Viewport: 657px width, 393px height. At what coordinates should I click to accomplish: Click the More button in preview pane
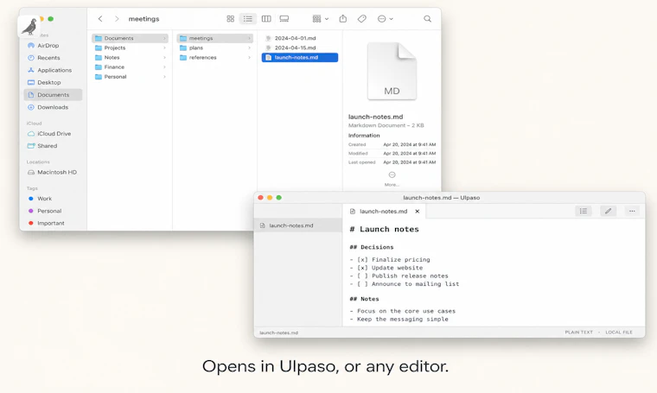(x=392, y=179)
